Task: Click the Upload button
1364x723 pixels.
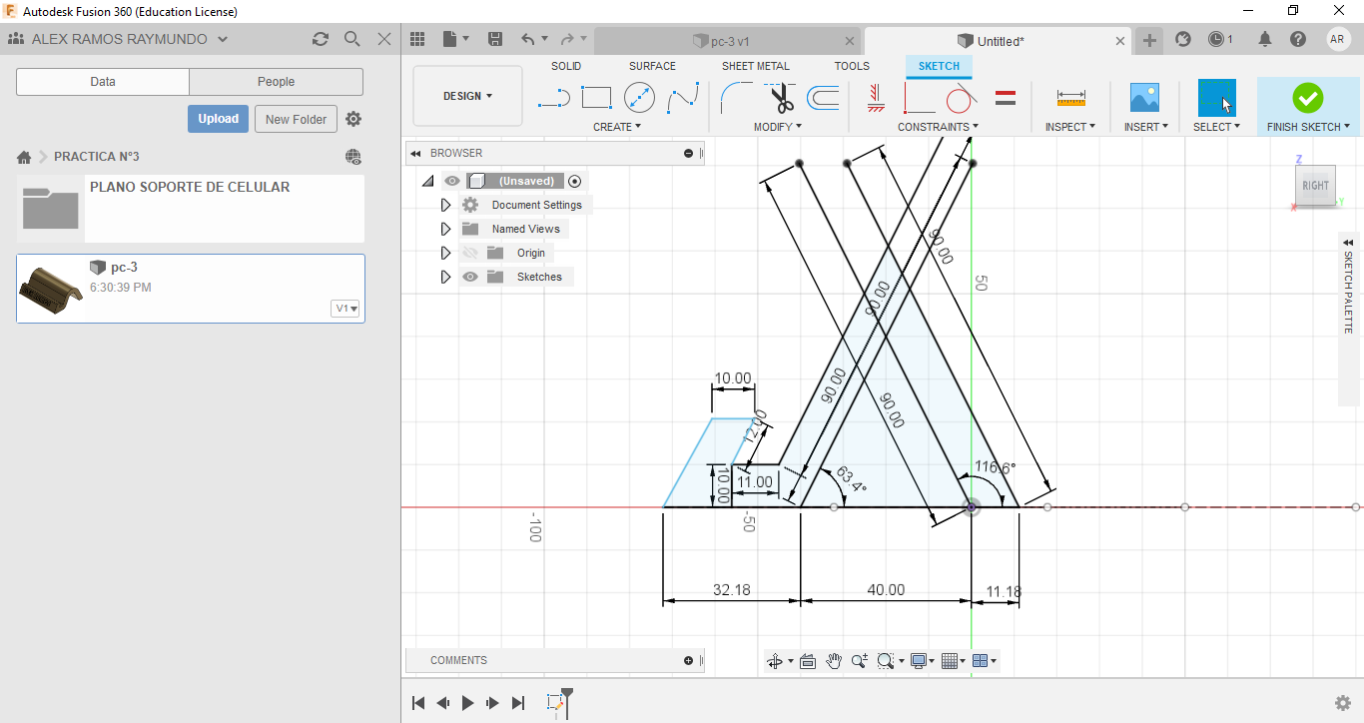Action: tap(218, 119)
